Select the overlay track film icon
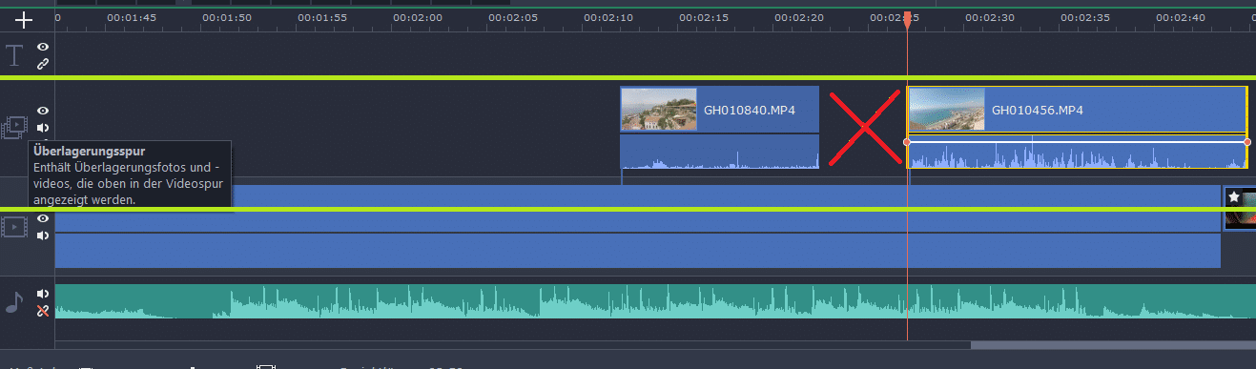Image resolution: width=1256 pixels, height=369 pixels. [x=14, y=126]
